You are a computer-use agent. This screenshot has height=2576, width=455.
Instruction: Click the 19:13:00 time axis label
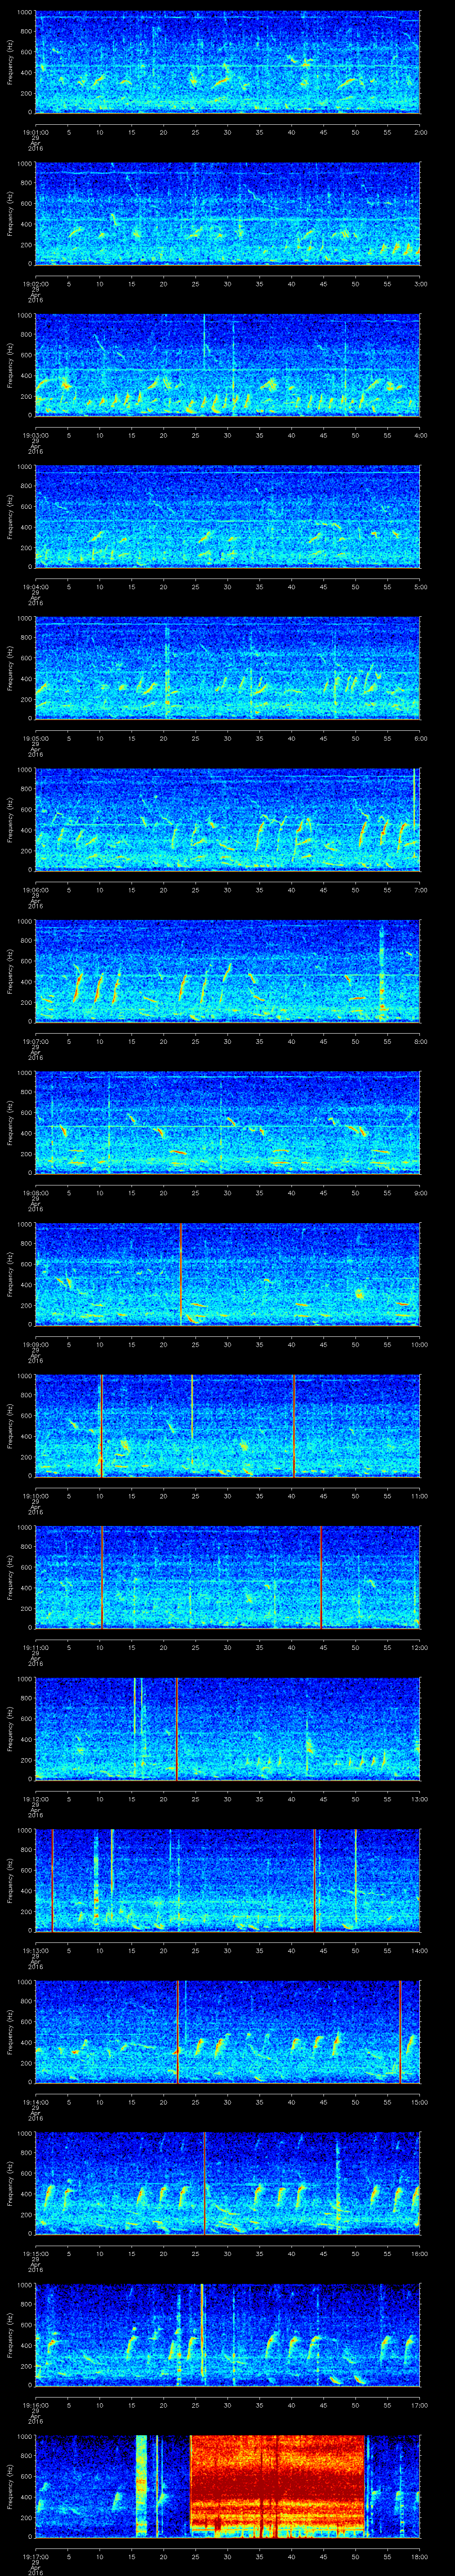[35, 1950]
